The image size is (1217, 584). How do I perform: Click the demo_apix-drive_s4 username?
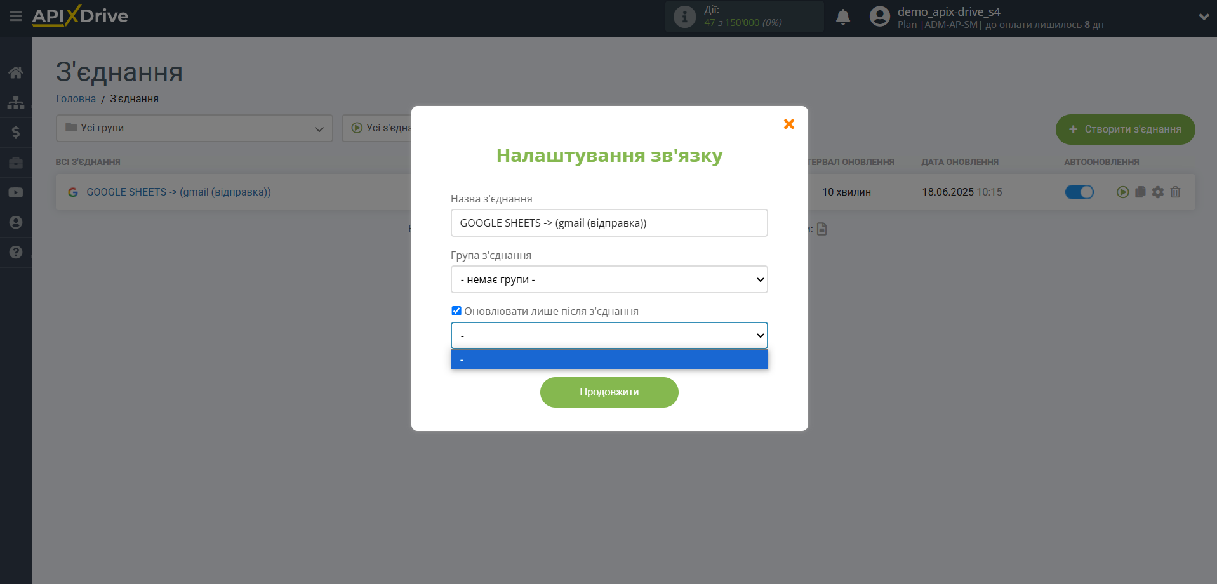tap(948, 11)
